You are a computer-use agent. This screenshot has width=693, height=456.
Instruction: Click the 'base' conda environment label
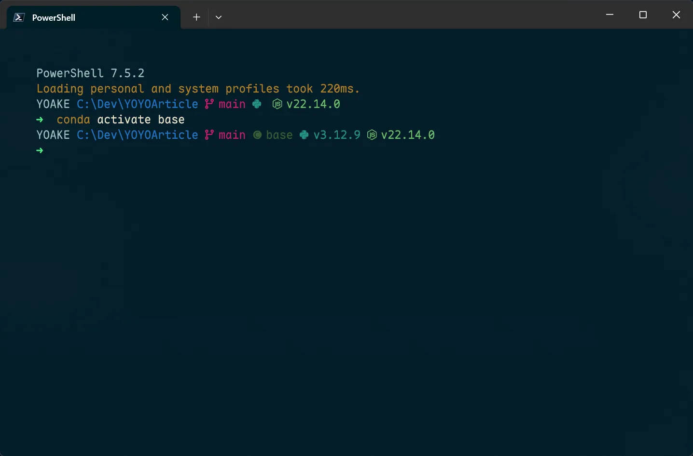[279, 135]
